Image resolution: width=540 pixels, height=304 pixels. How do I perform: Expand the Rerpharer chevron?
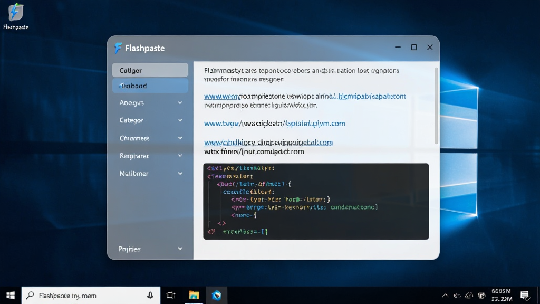point(180,156)
